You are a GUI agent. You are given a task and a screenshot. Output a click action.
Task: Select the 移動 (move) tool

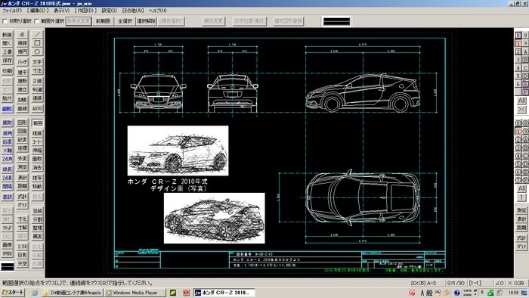(x=37, y=186)
